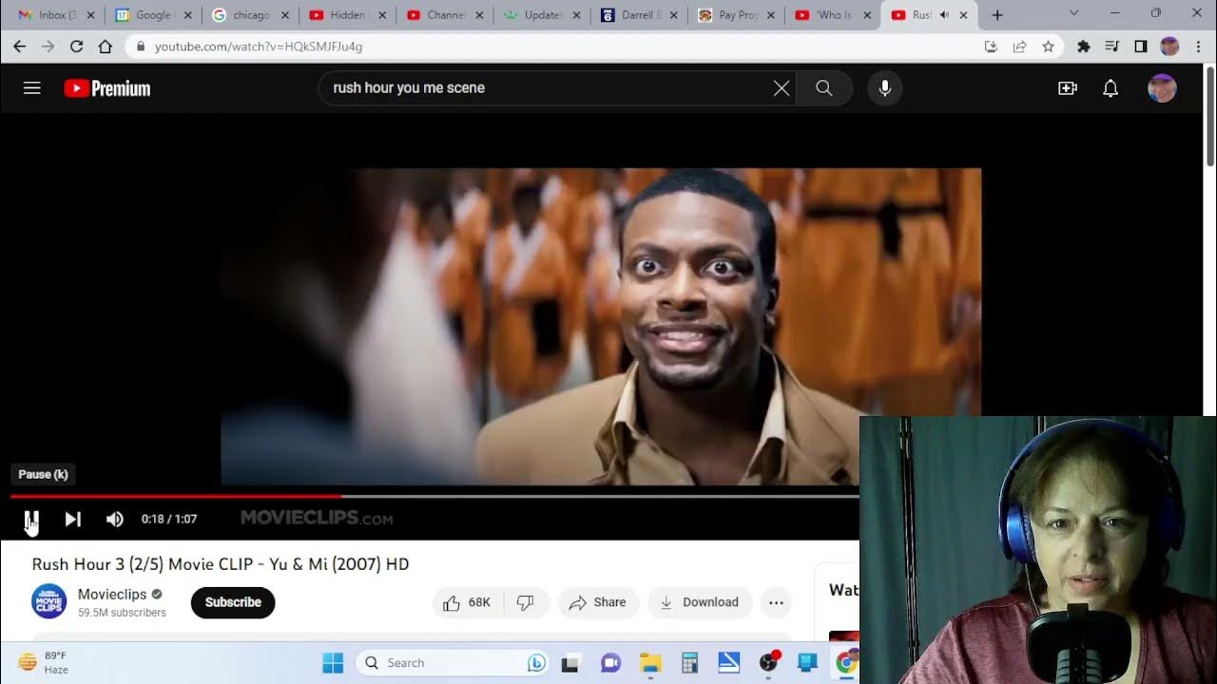This screenshot has height=684, width=1217.
Task: Switch to the Gmail Inbox tab
Action: pos(55,15)
